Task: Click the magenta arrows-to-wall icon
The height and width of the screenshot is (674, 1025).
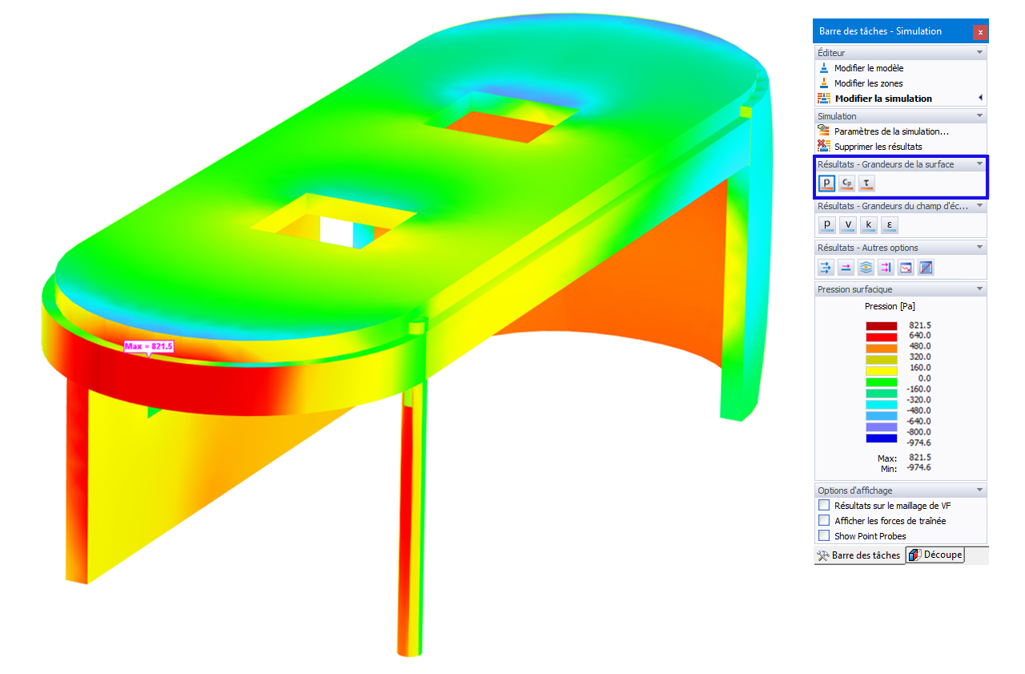Action: tap(886, 268)
